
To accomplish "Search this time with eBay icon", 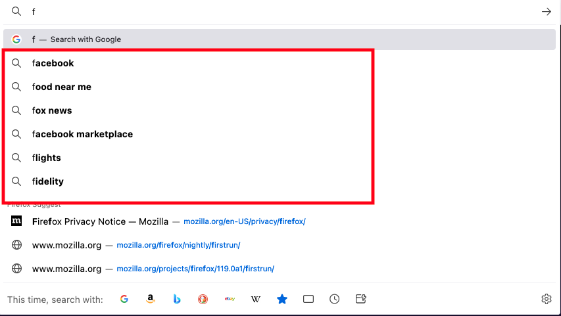I will [230, 299].
